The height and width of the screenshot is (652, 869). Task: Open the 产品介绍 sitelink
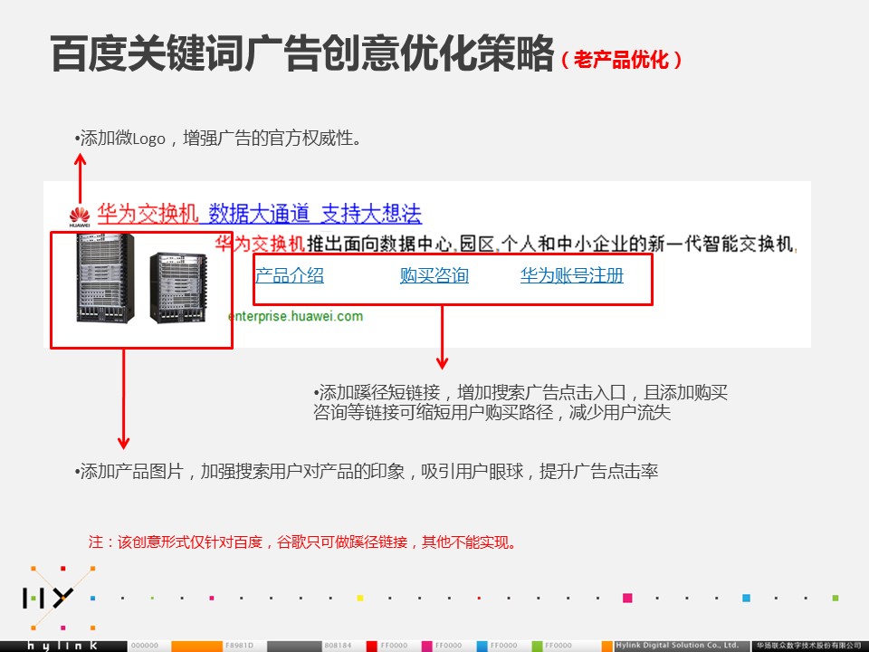click(290, 276)
